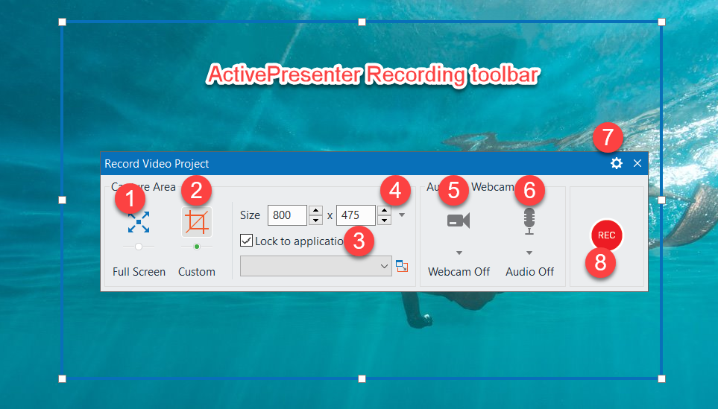Start recording with the REC button
Viewport: 718px width, 409px height.
(x=606, y=235)
